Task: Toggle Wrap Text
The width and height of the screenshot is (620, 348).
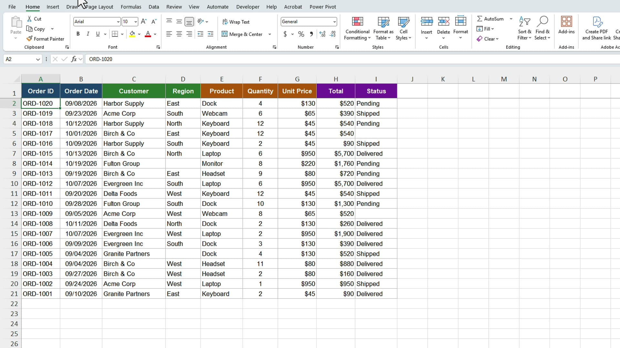Action: coord(236,22)
